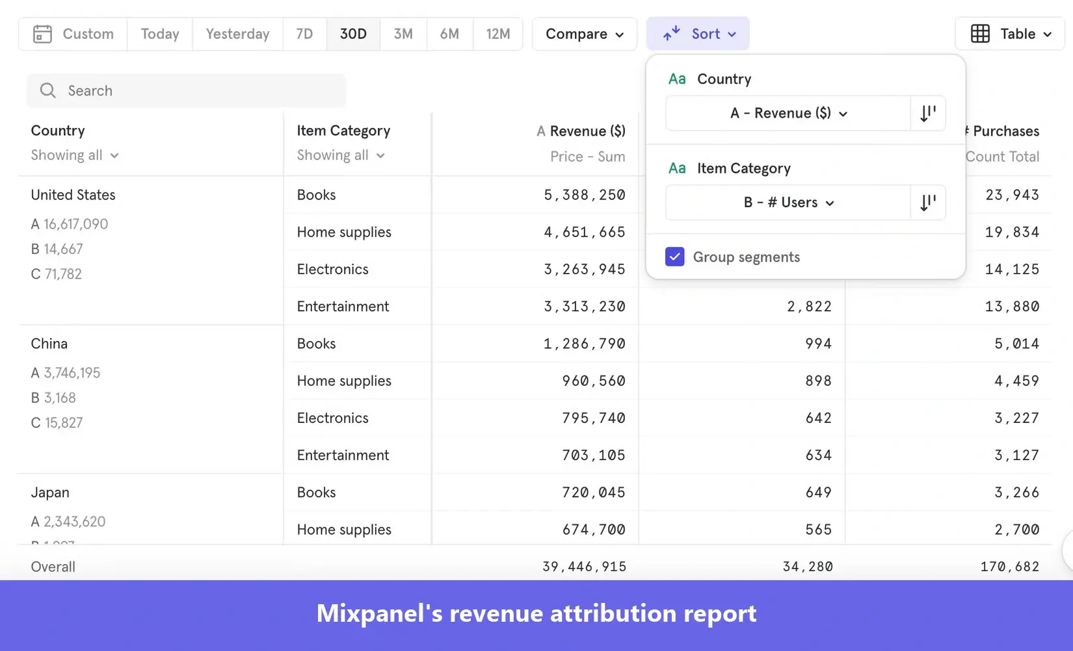
Task: Click China Home supplies revenue 960,560
Action: coord(594,381)
